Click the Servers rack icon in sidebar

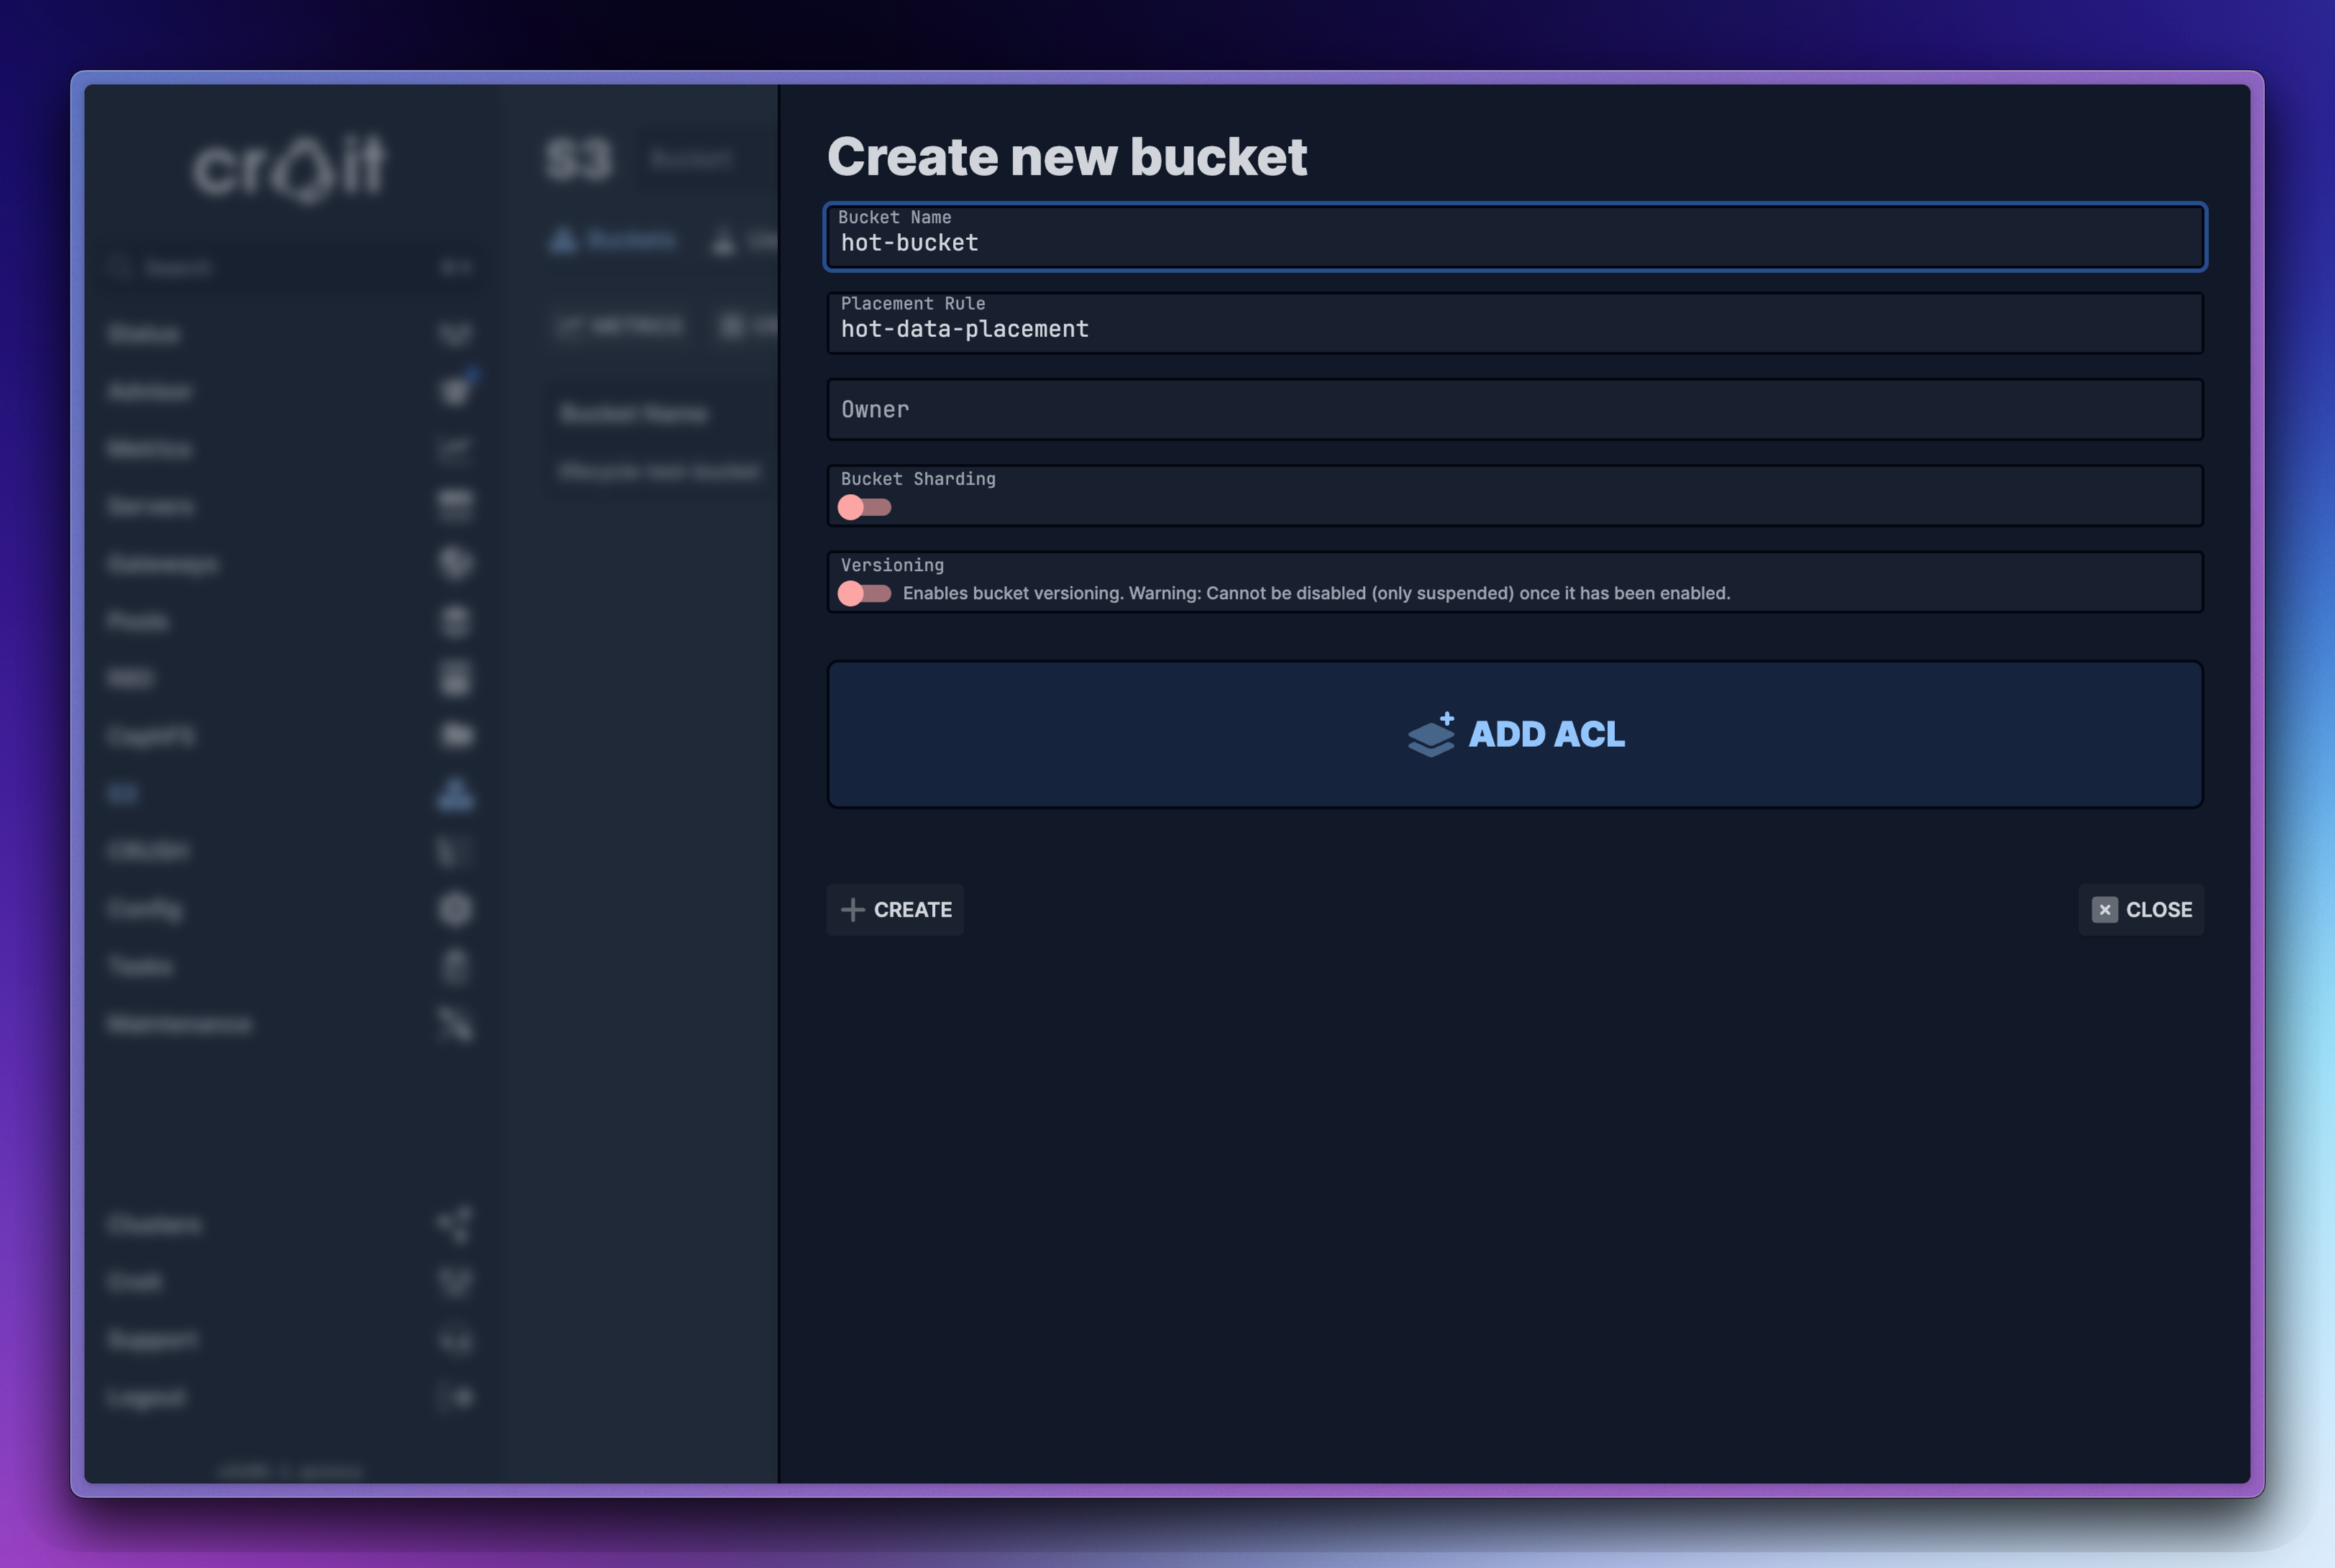(x=455, y=506)
